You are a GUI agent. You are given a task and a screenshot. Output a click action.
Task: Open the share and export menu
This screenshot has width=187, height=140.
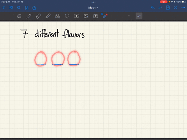[34, 8]
